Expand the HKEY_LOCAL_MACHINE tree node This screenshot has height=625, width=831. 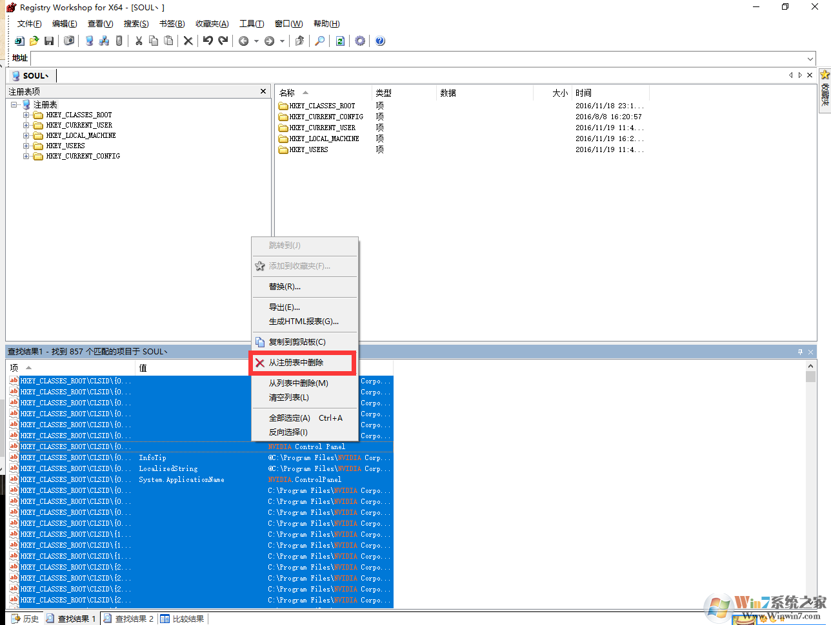click(x=26, y=136)
